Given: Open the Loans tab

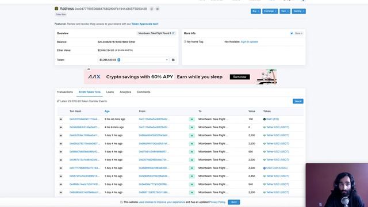Looking at the screenshot, I should coord(110,92).
